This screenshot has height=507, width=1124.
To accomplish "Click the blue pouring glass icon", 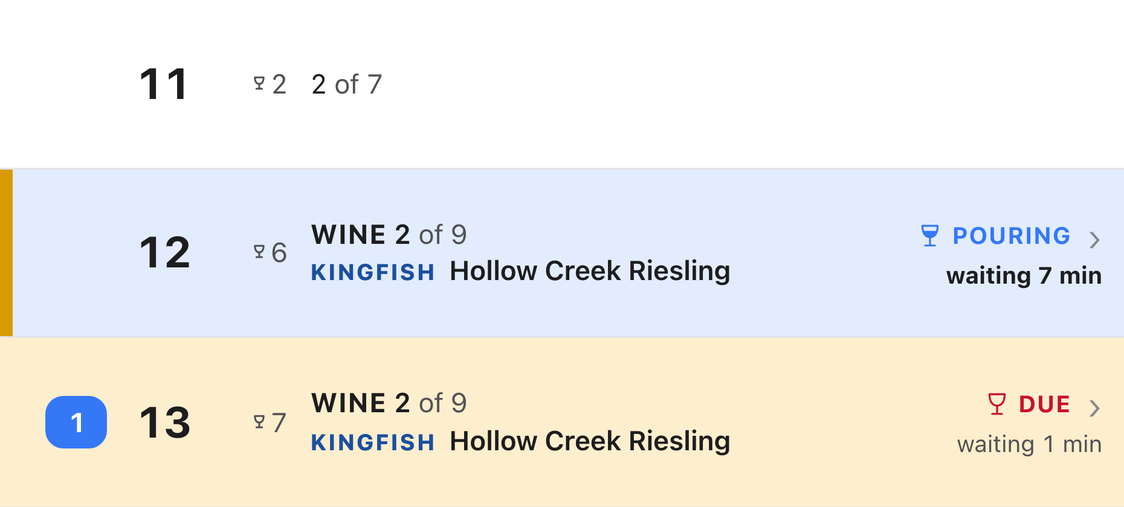I will pos(930,235).
